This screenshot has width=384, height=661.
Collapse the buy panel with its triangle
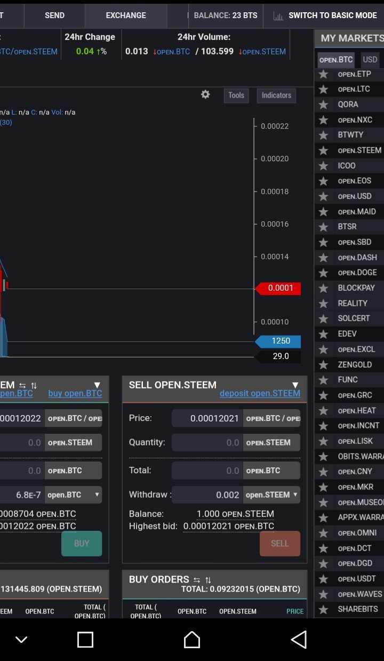97,385
